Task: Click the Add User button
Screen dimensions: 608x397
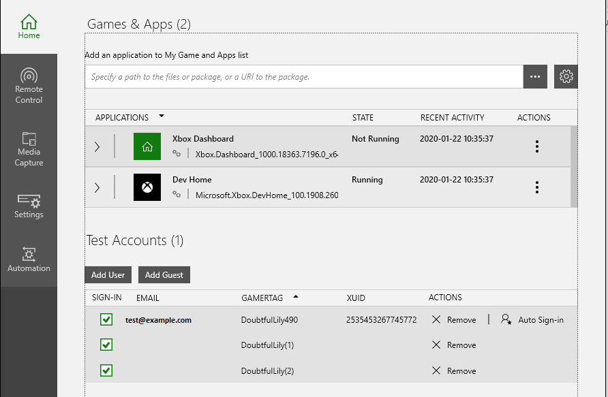Action: 108,275
